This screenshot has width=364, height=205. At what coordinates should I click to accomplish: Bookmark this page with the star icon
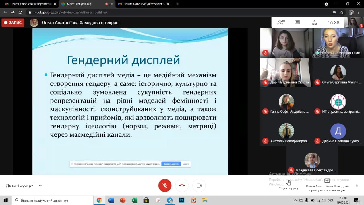point(342,12)
